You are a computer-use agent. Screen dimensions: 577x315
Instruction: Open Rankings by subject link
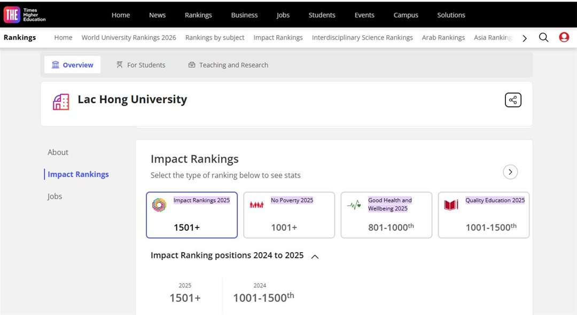(x=215, y=37)
